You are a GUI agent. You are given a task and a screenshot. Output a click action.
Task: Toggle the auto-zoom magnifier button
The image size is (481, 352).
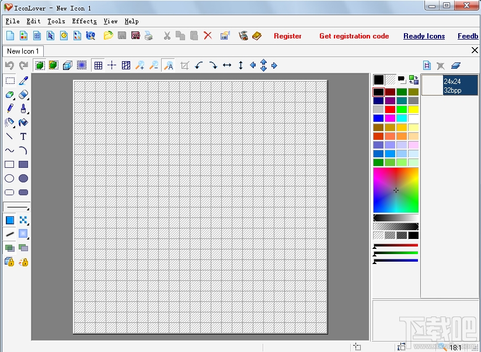(169, 65)
